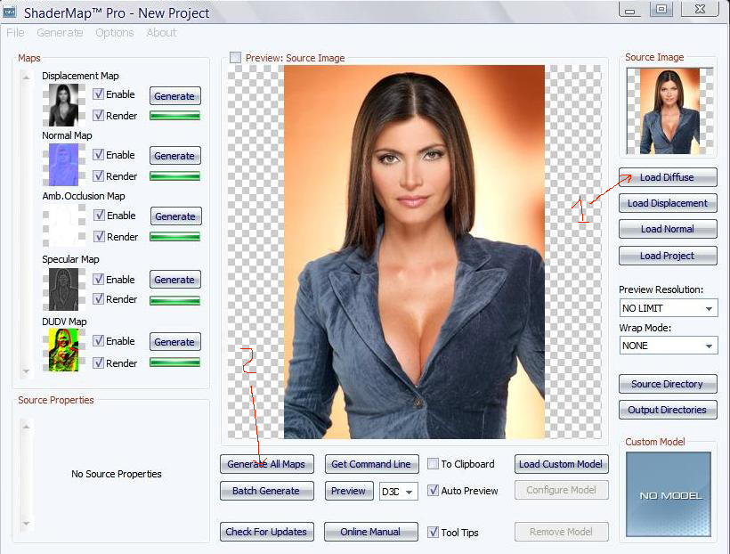The image size is (730, 554).
Task: Click the NO MODEL custom model preview
Action: point(669,494)
